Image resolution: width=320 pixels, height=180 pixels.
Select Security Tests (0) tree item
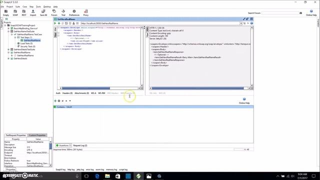28,46
